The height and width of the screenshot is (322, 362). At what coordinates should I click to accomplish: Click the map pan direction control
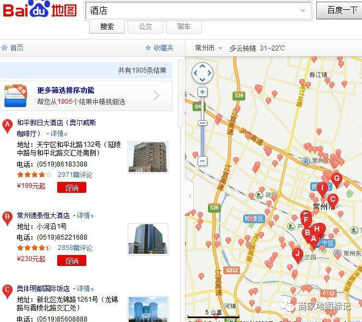tap(202, 73)
